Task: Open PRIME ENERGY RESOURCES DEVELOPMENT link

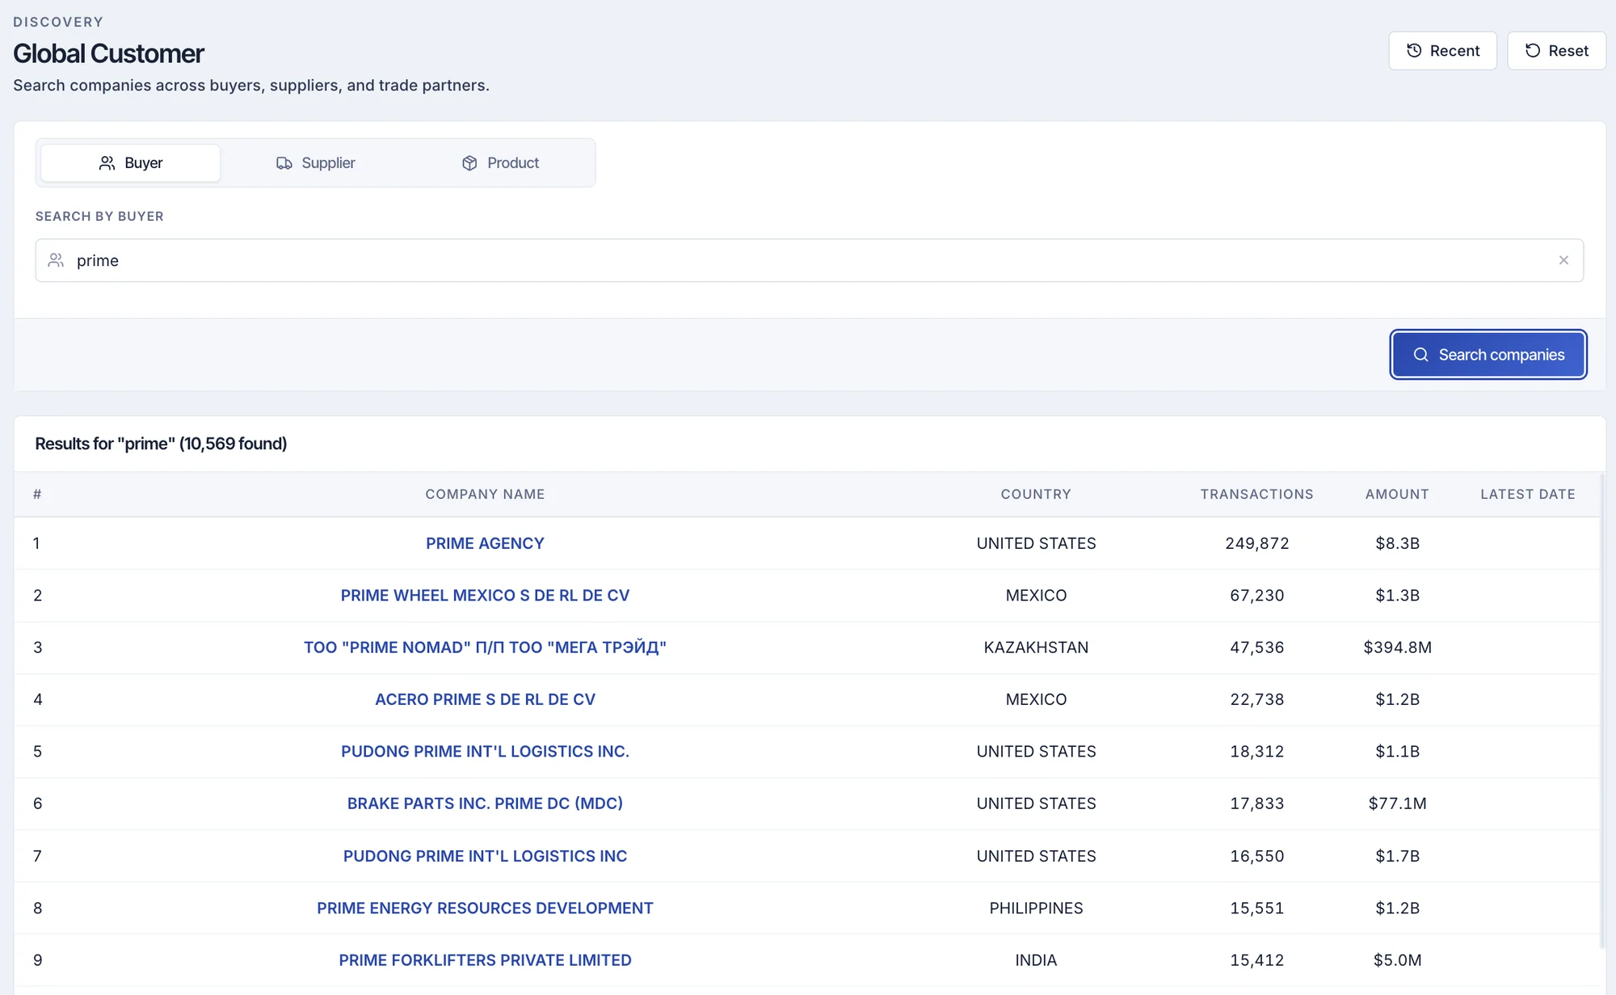Action: tap(485, 909)
